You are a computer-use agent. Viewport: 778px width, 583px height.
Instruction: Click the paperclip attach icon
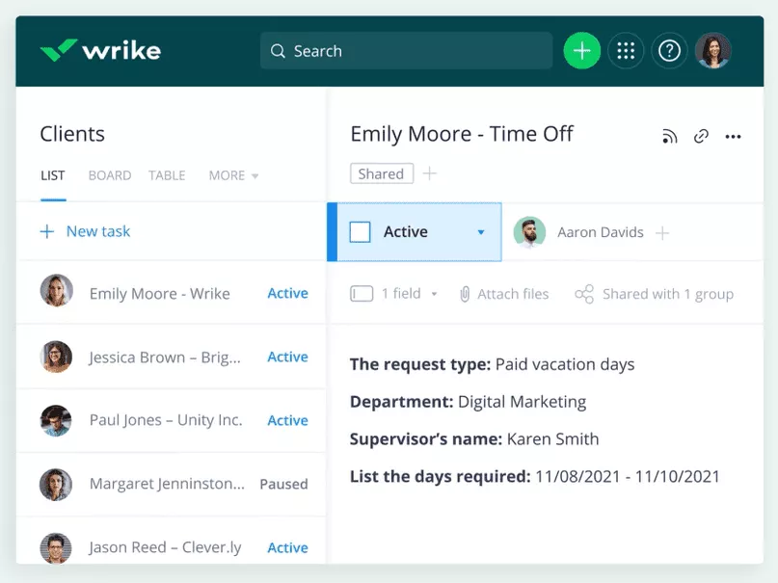(465, 294)
